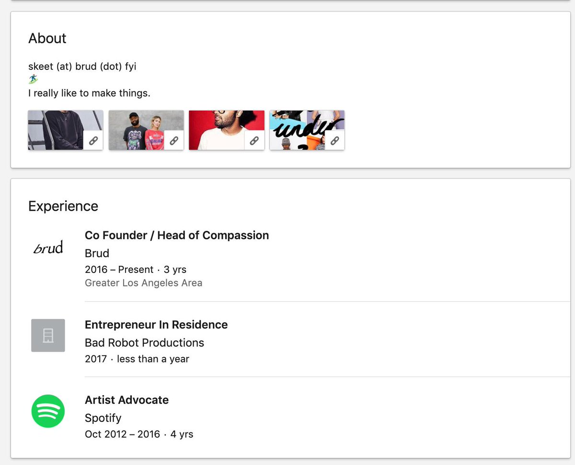The height and width of the screenshot is (465, 575).
Task: Select the 'Entrepreneur In Residence' job title
Action: (x=156, y=325)
